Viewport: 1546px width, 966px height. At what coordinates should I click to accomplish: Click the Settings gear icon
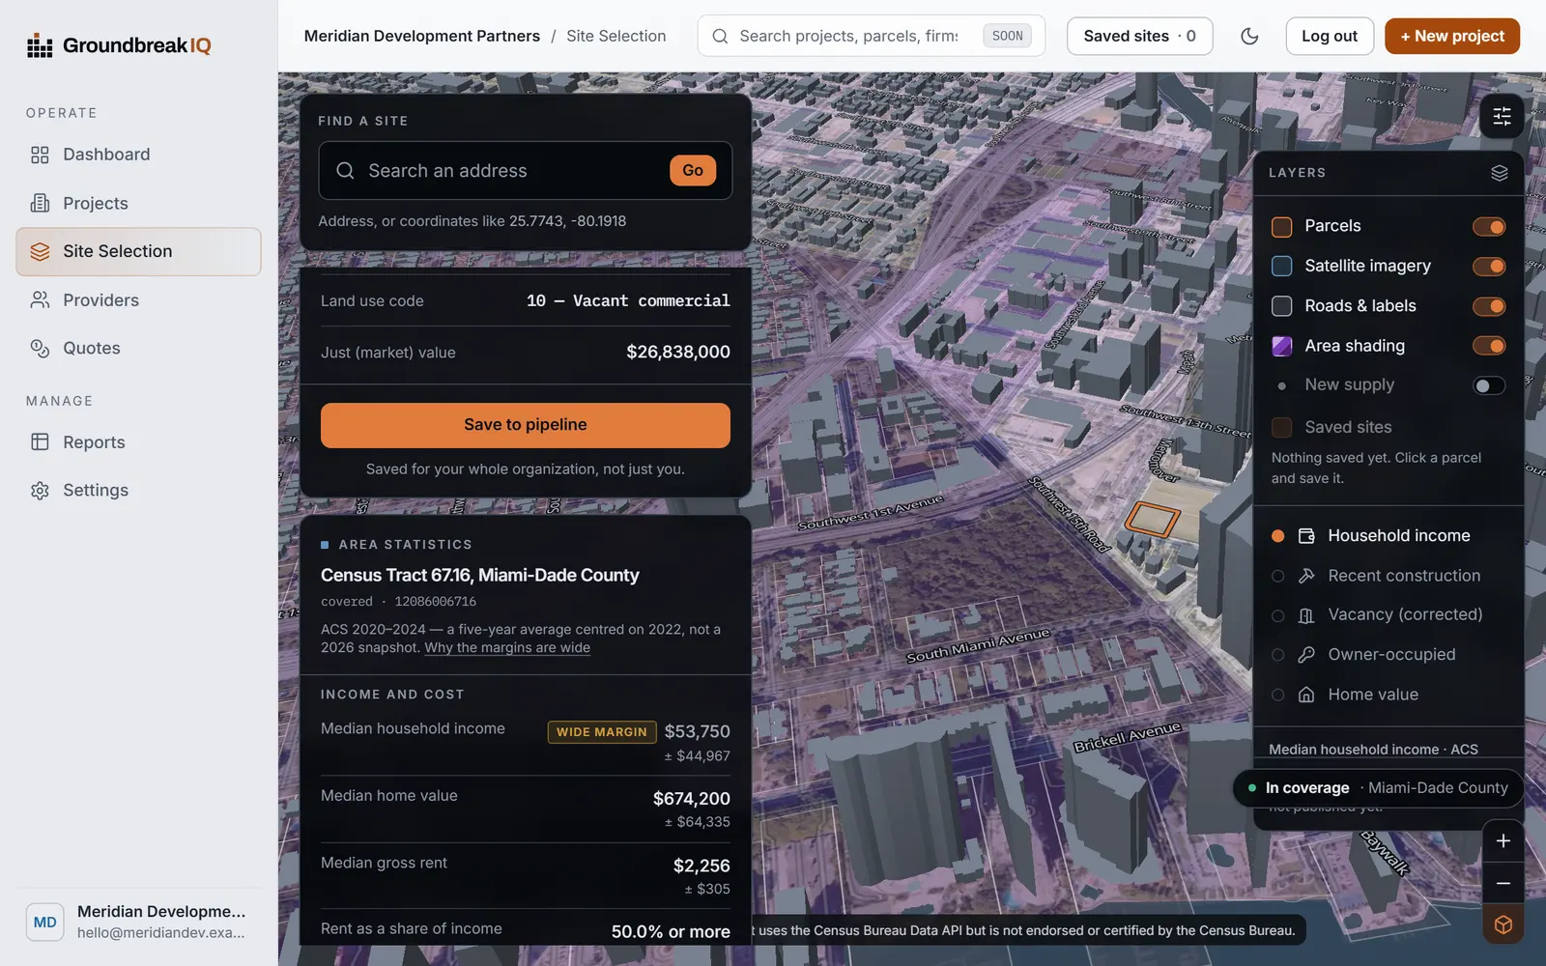(x=40, y=490)
